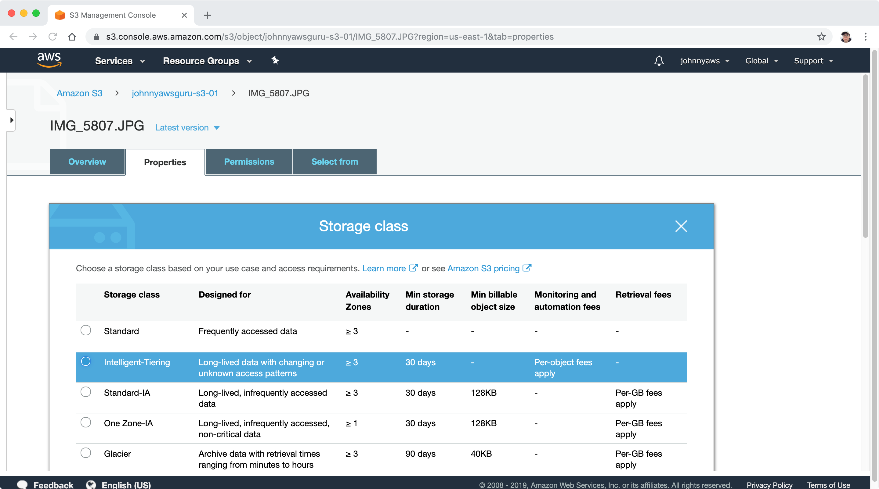Click the pin shortcuts icon in navbar
This screenshot has width=879, height=489.
275,61
